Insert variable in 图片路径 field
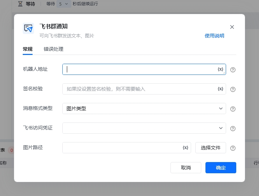This screenshot has height=196, width=259. tap(185, 148)
